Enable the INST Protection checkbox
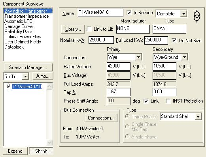 [x=168, y=101]
